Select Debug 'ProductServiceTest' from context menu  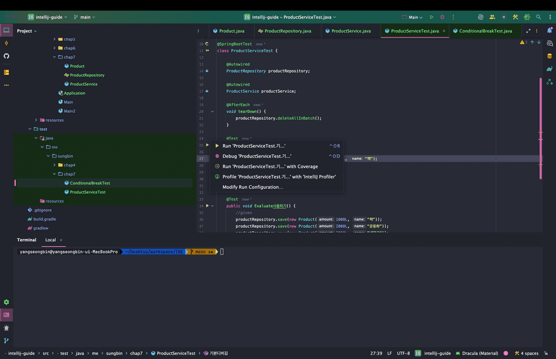click(257, 156)
